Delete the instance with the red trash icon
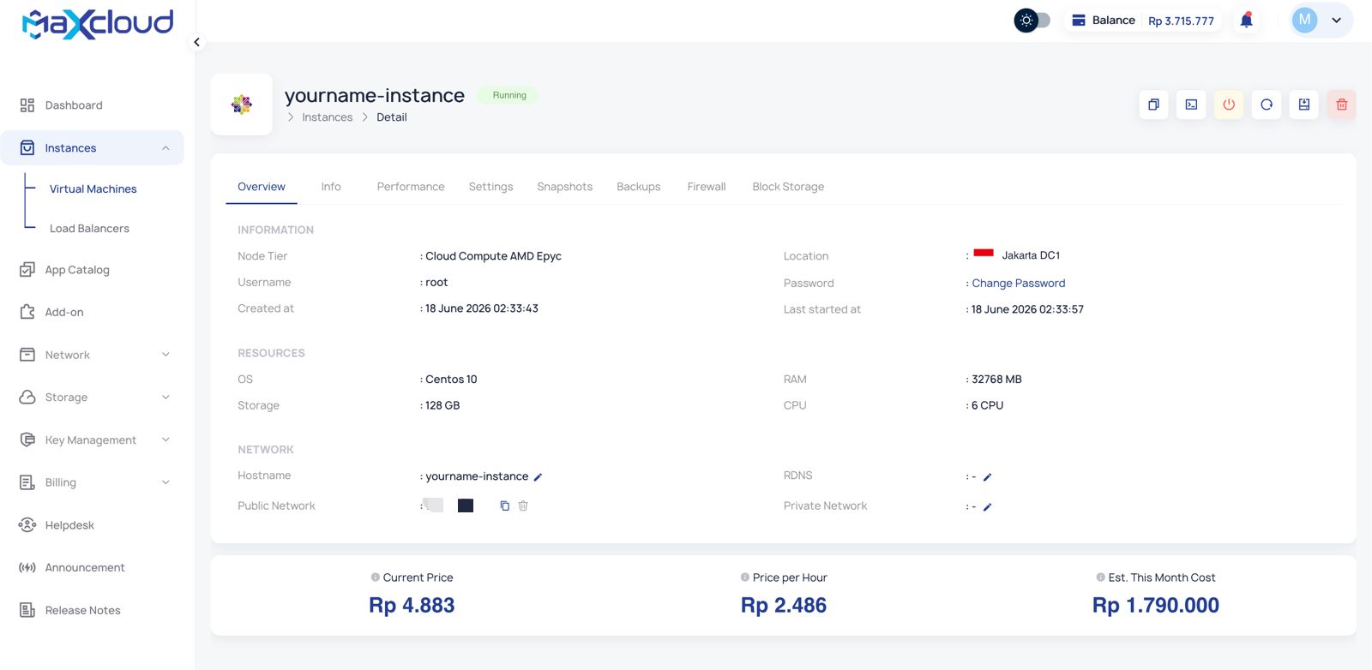The image size is (1372, 670). (1342, 105)
